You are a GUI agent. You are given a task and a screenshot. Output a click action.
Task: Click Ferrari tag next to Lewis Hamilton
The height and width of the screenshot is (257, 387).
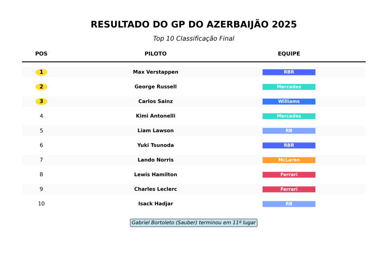click(289, 175)
